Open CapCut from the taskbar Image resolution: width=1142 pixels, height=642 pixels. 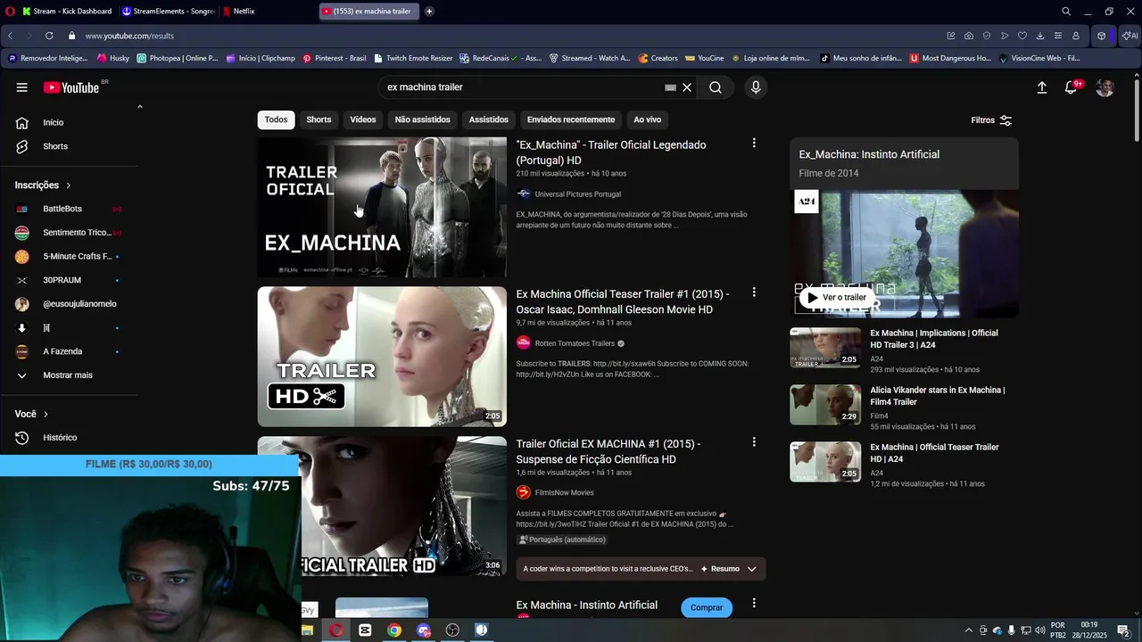coord(365,630)
